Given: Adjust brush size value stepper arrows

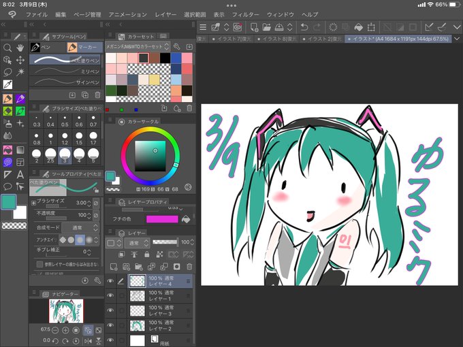Looking at the screenshot, I should (89, 203).
